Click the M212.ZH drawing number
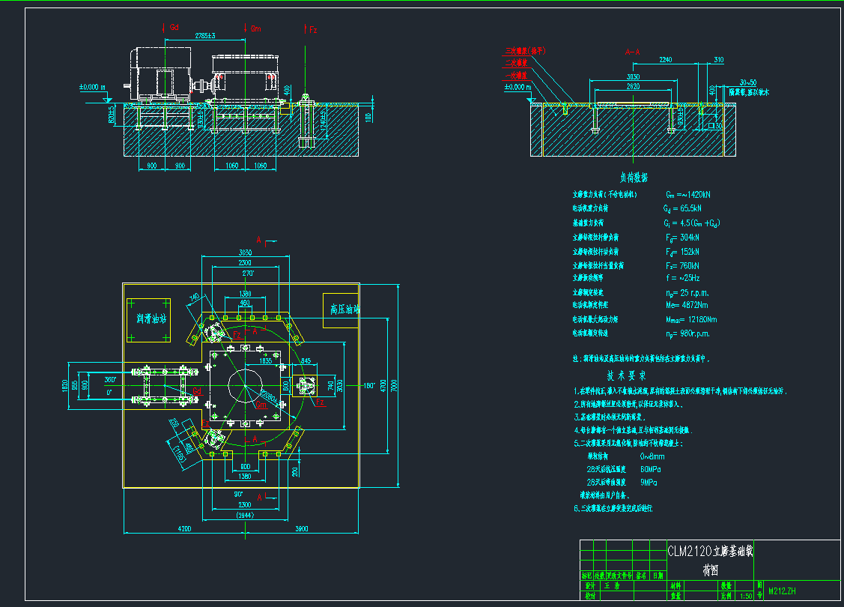The image size is (844, 607). click(782, 591)
